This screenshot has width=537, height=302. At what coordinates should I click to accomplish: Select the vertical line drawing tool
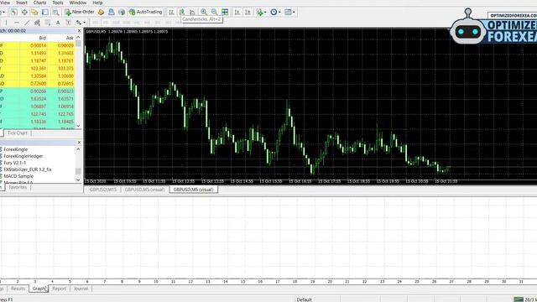6,23
